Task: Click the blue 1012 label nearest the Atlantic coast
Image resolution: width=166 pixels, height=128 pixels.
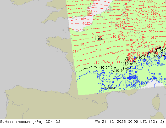Action: (92, 72)
